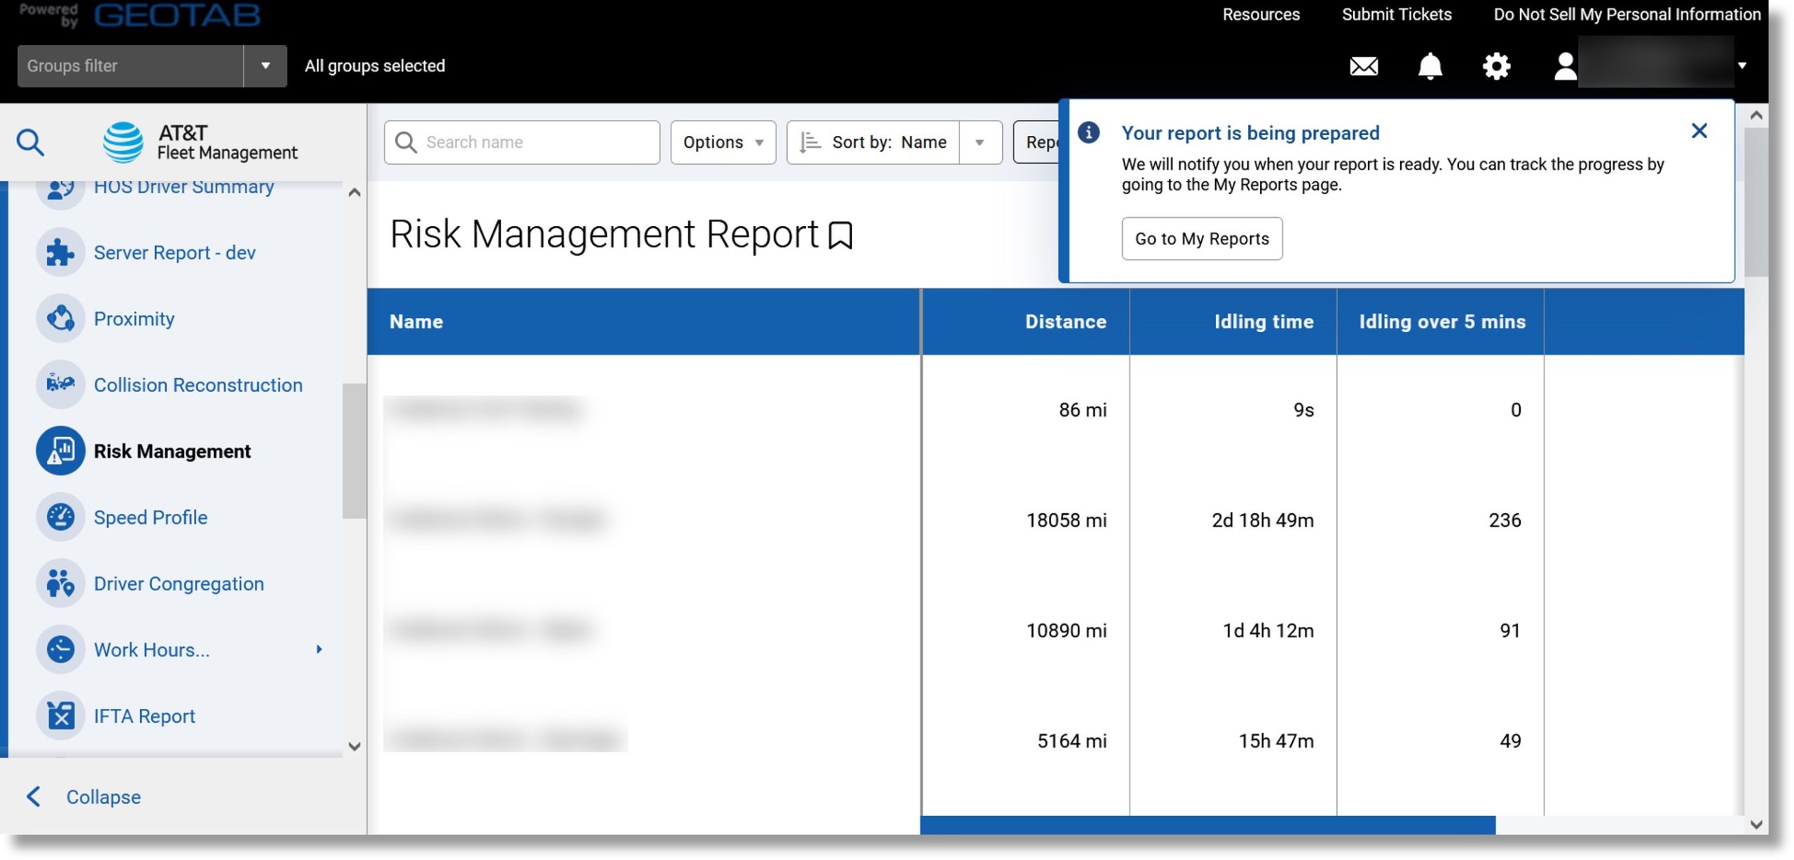Open the sidebar search magnifier icon
The image size is (1794, 860).
coord(30,142)
